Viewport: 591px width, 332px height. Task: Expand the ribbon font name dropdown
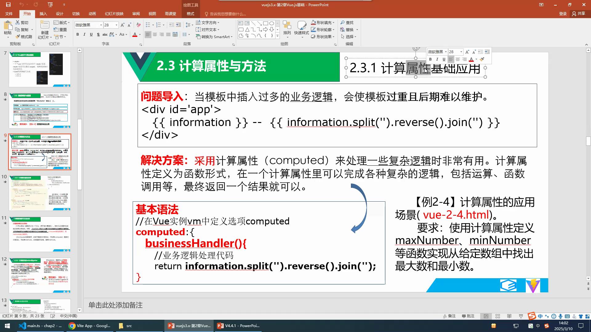pos(101,25)
